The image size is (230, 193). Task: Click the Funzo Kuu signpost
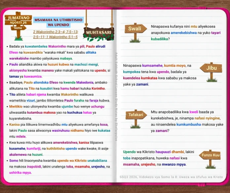point(210,159)
